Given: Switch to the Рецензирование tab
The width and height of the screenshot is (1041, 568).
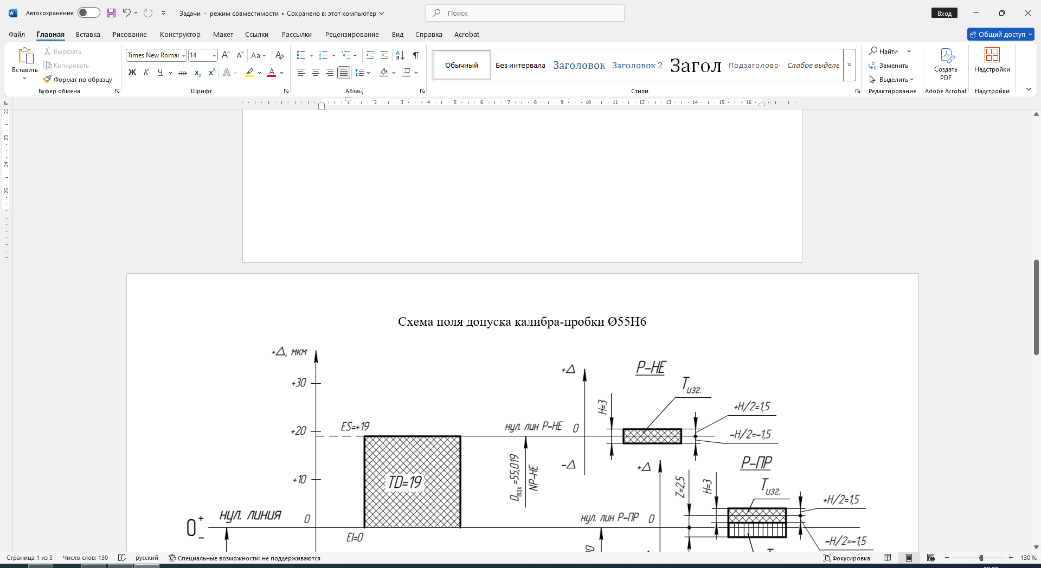Looking at the screenshot, I should coord(352,34).
